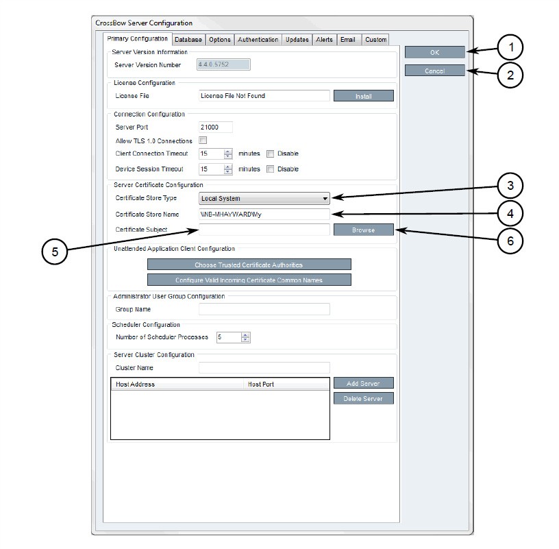Browse for a certificate subject
The width and height of the screenshot is (559, 549).
pyautogui.click(x=364, y=230)
